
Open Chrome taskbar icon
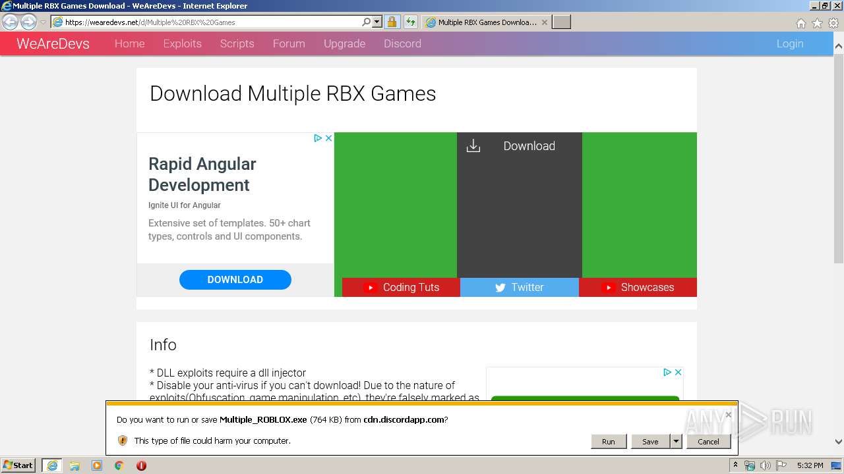119,465
